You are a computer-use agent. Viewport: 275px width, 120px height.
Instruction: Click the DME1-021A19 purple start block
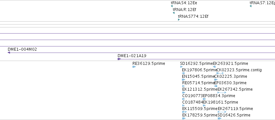tap(119, 59)
